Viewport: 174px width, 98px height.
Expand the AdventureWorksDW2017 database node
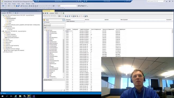[5, 38]
